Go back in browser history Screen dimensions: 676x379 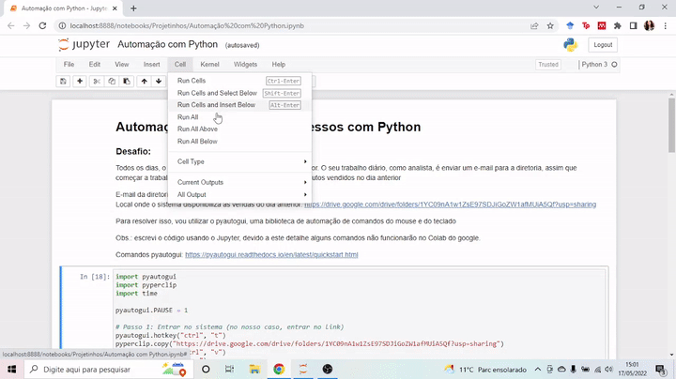11,26
